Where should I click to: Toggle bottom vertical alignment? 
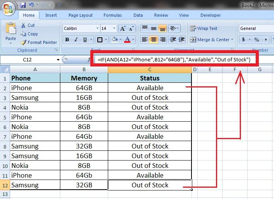[163, 28]
